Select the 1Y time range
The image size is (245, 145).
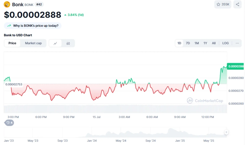tap(205, 43)
